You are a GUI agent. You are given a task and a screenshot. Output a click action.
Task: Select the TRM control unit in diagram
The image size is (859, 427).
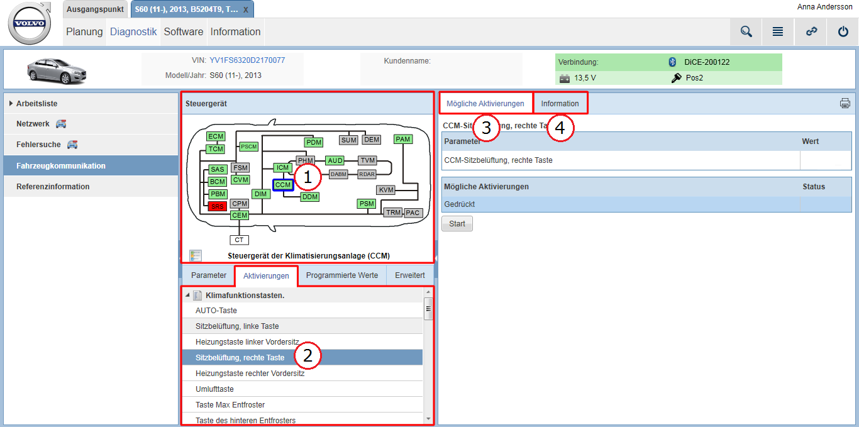(394, 213)
